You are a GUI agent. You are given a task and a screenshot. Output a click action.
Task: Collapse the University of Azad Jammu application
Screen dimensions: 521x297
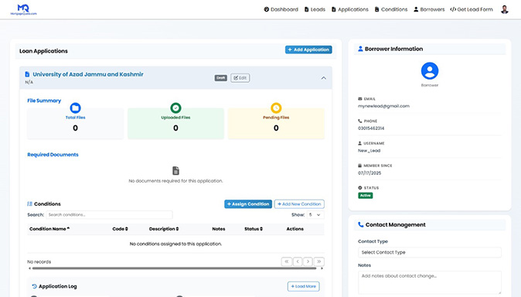tap(324, 78)
